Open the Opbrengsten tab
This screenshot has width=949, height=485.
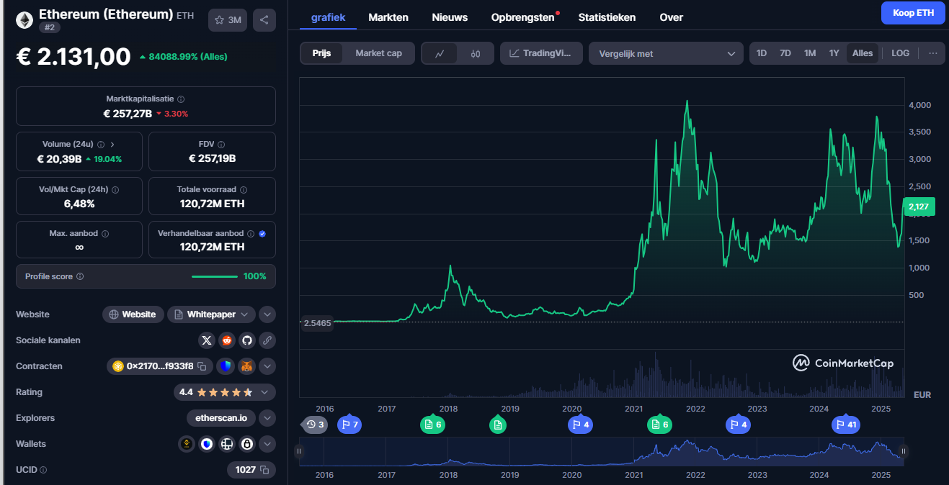[x=523, y=17]
